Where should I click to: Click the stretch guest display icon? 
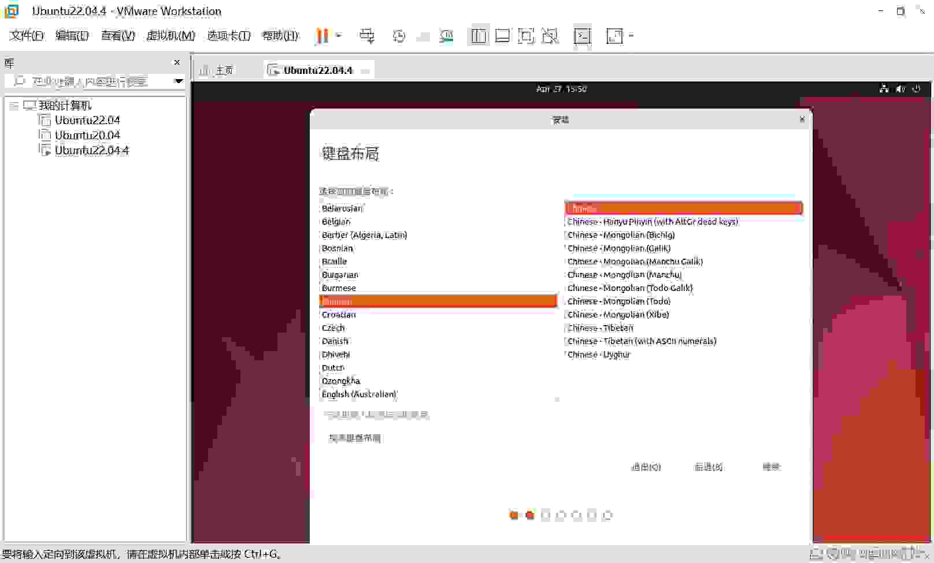click(x=614, y=36)
